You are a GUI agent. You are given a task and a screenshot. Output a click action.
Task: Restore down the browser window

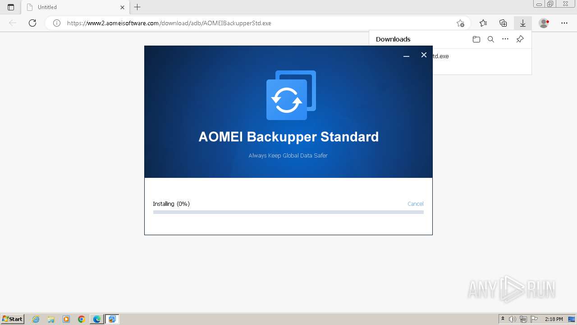point(550,4)
